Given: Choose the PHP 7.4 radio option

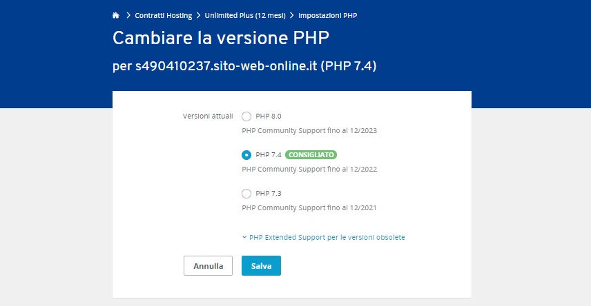Looking at the screenshot, I should [x=246, y=154].
